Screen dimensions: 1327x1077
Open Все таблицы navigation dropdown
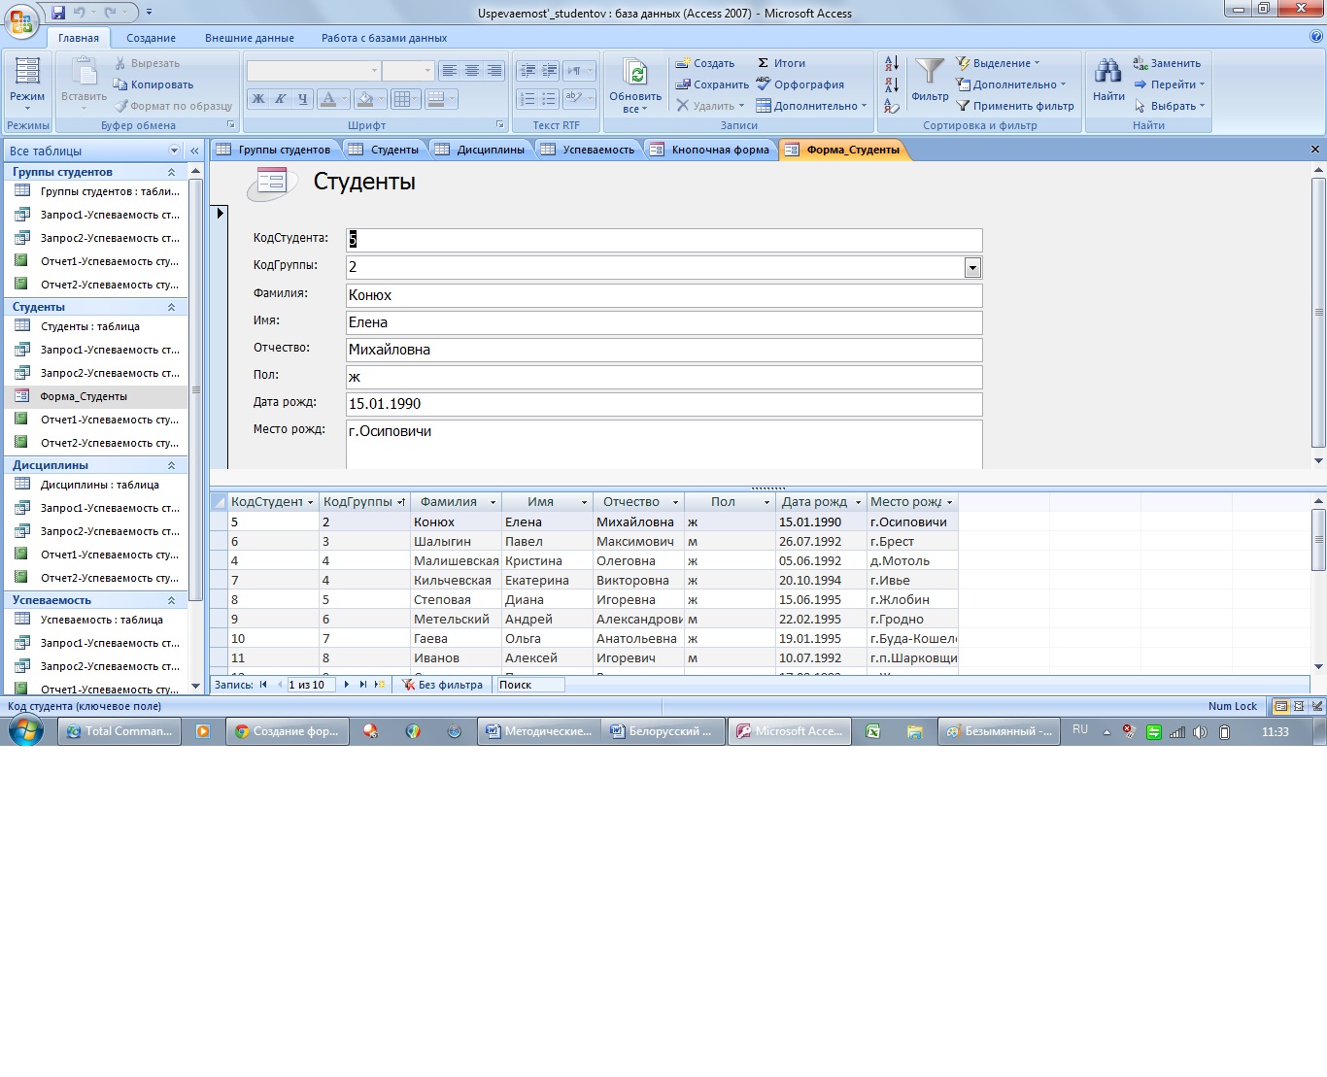point(175,151)
